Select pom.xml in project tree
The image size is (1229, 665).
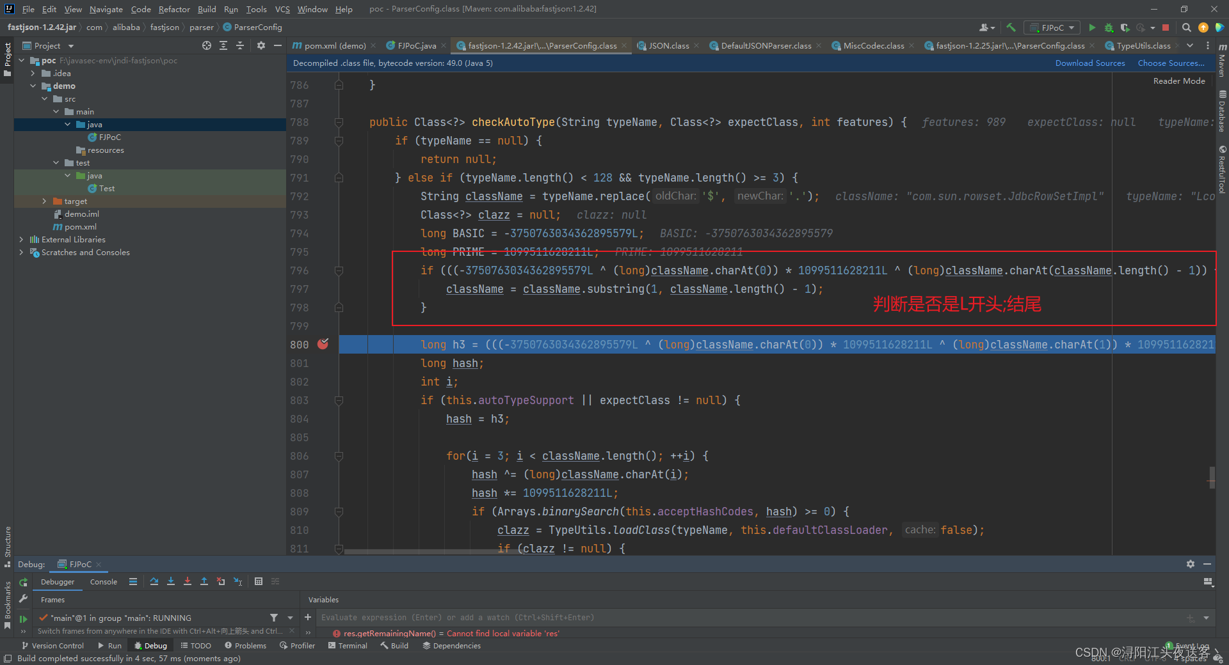(x=80, y=226)
